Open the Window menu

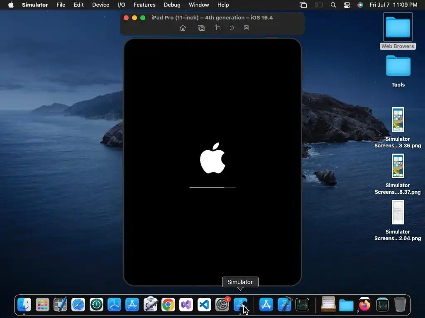coord(199,5)
